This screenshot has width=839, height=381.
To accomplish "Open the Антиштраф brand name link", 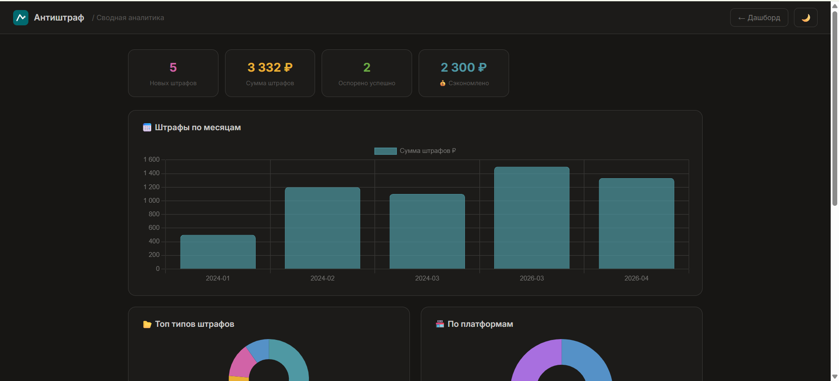I will click(x=59, y=17).
